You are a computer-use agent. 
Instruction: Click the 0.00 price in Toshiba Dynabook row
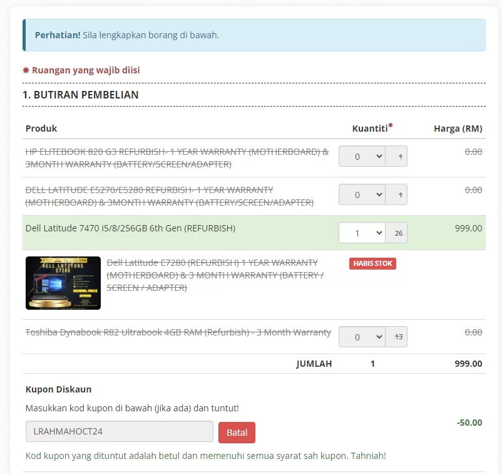(473, 332)
